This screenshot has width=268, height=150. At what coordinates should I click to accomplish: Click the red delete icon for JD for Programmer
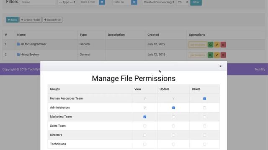[223, 45]
